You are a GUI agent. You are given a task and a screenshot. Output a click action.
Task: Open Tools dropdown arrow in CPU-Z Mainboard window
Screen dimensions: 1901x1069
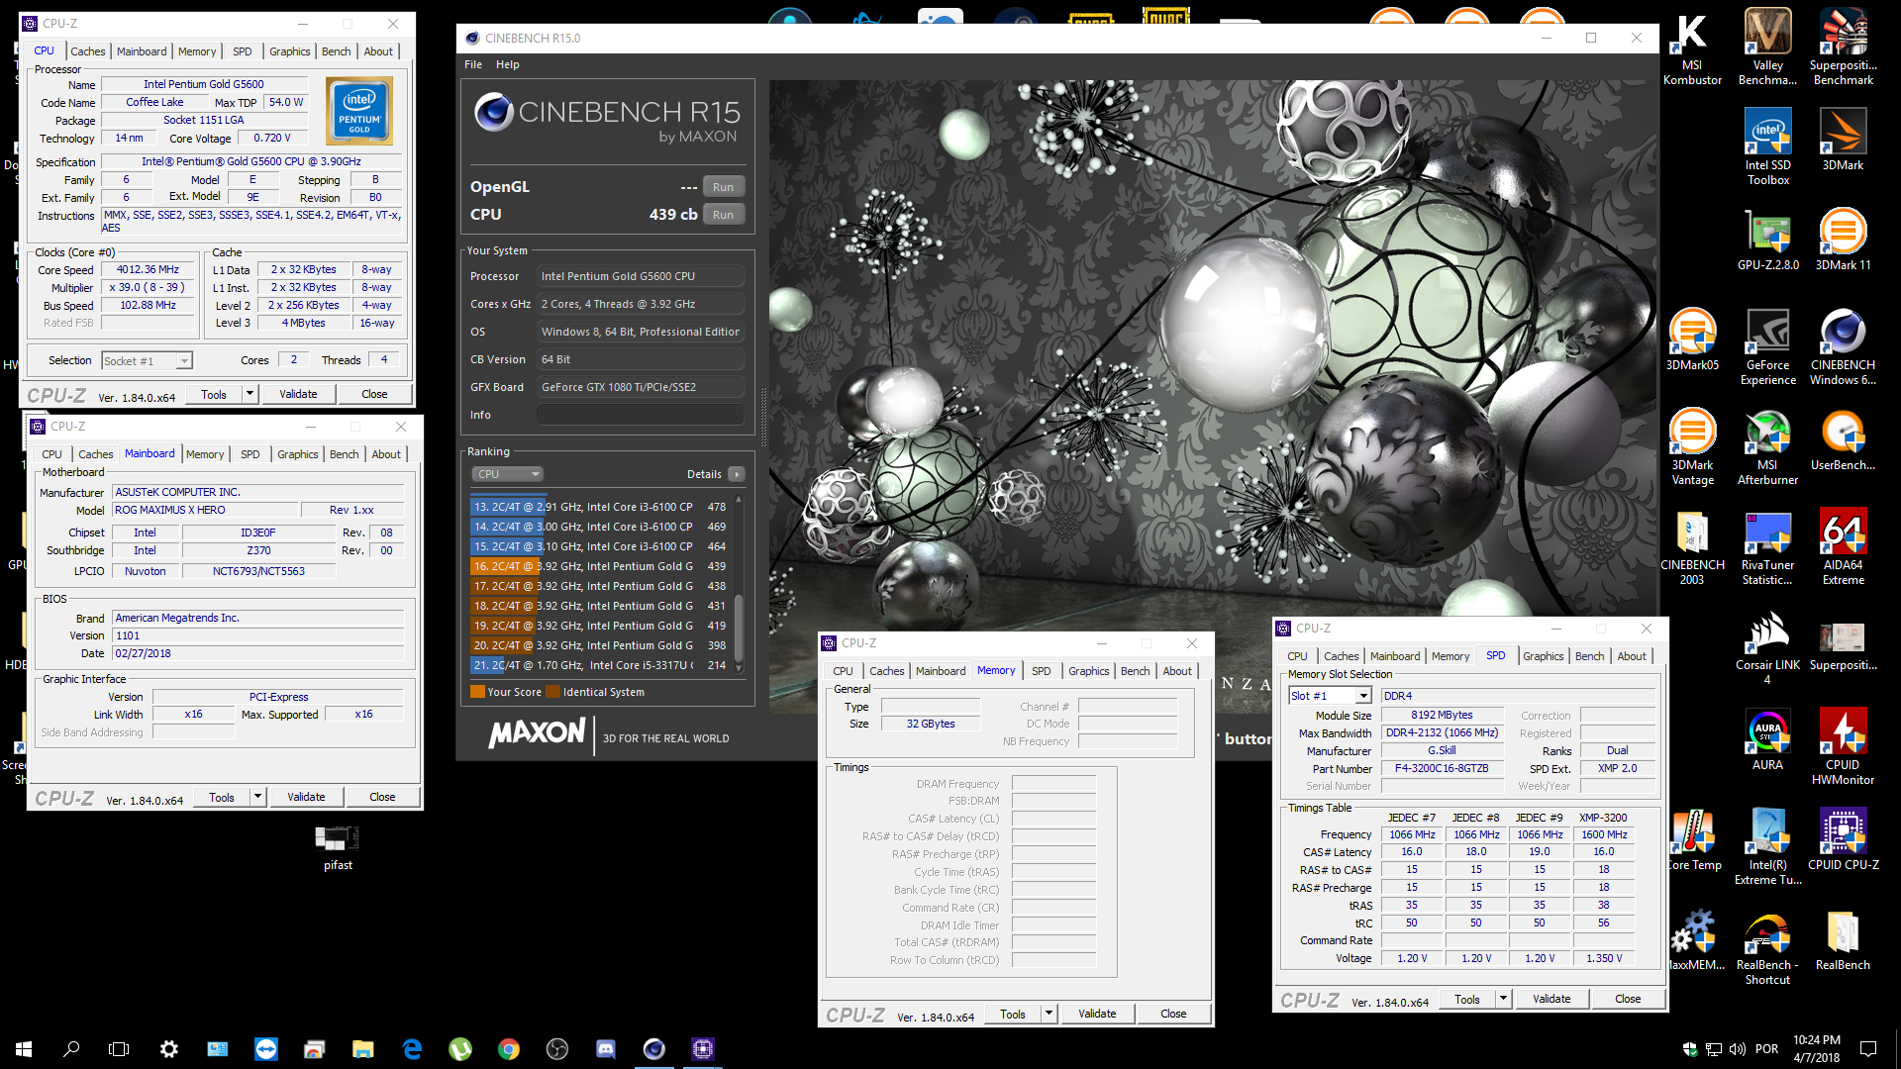(x=257, y=797)
